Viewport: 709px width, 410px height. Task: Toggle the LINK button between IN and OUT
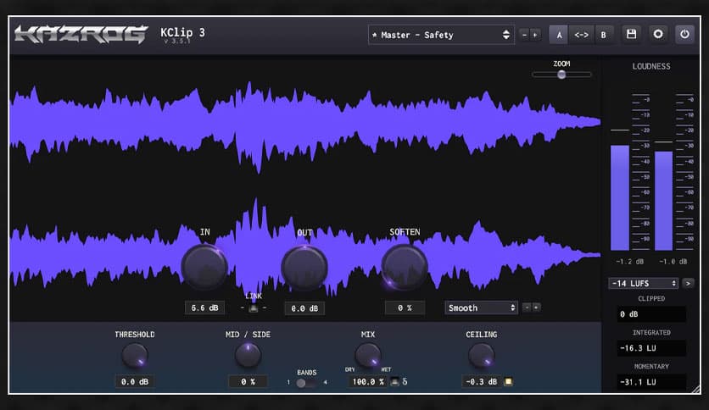click(x=254, y=308)
